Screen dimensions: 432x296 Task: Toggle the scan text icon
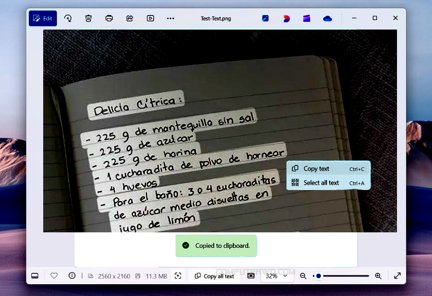(178, 276)
